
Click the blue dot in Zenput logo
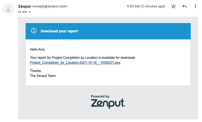[x=124, y=106]
